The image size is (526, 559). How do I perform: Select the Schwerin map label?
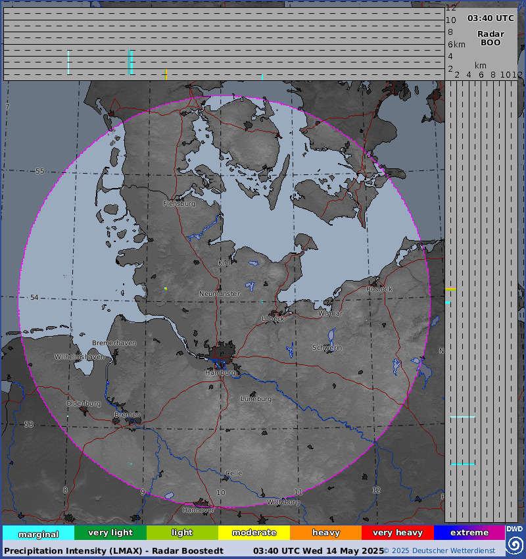tap(327, 348)
